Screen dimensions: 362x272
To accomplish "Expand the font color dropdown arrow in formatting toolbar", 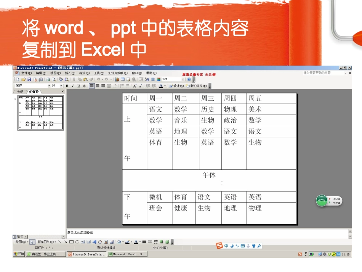I will pos(165,86).
